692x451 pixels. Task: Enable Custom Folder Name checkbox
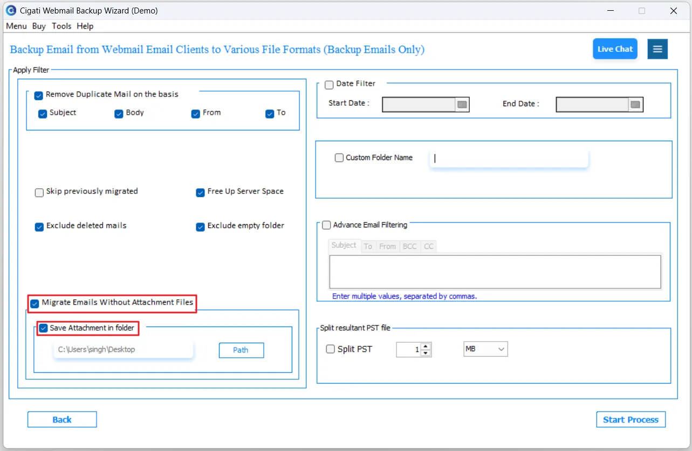click(x=339, y=158)
